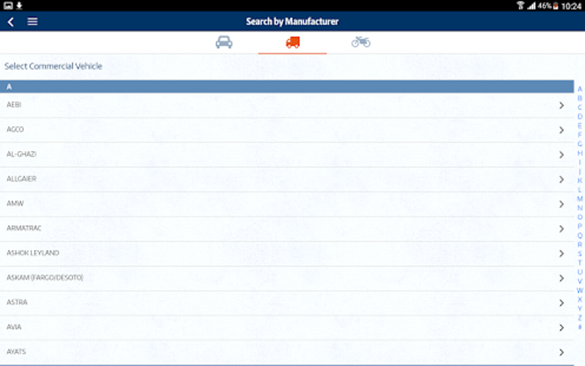Tap the Wi-Fi icon in status bar
Image resolution: width=585 pixels, height=366 pixels.
(520, 5)
